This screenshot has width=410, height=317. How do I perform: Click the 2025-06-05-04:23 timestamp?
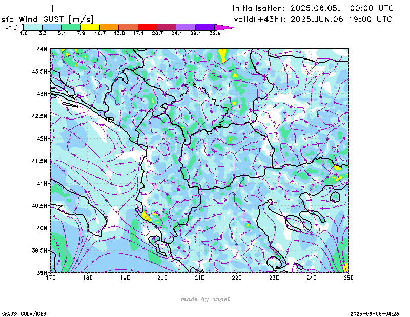pos(375,313)
